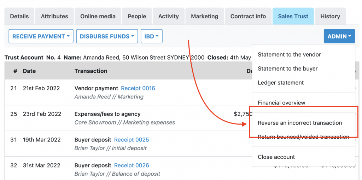Switch to the Details tab
362x180 pixels.
19,16
